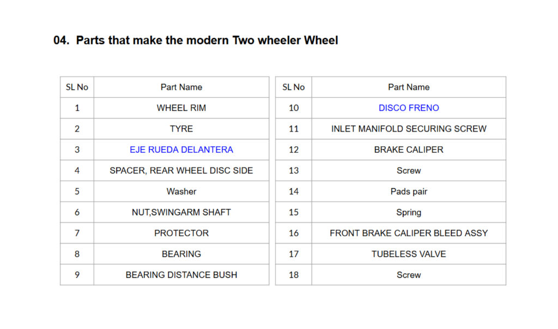Screen dimensions: 558x329
Task: Click the INLET MANIFOLD SECURING SCREW cell
Action: (409, 129)
